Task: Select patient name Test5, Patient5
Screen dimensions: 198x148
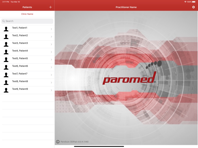Action: point(20,58)
